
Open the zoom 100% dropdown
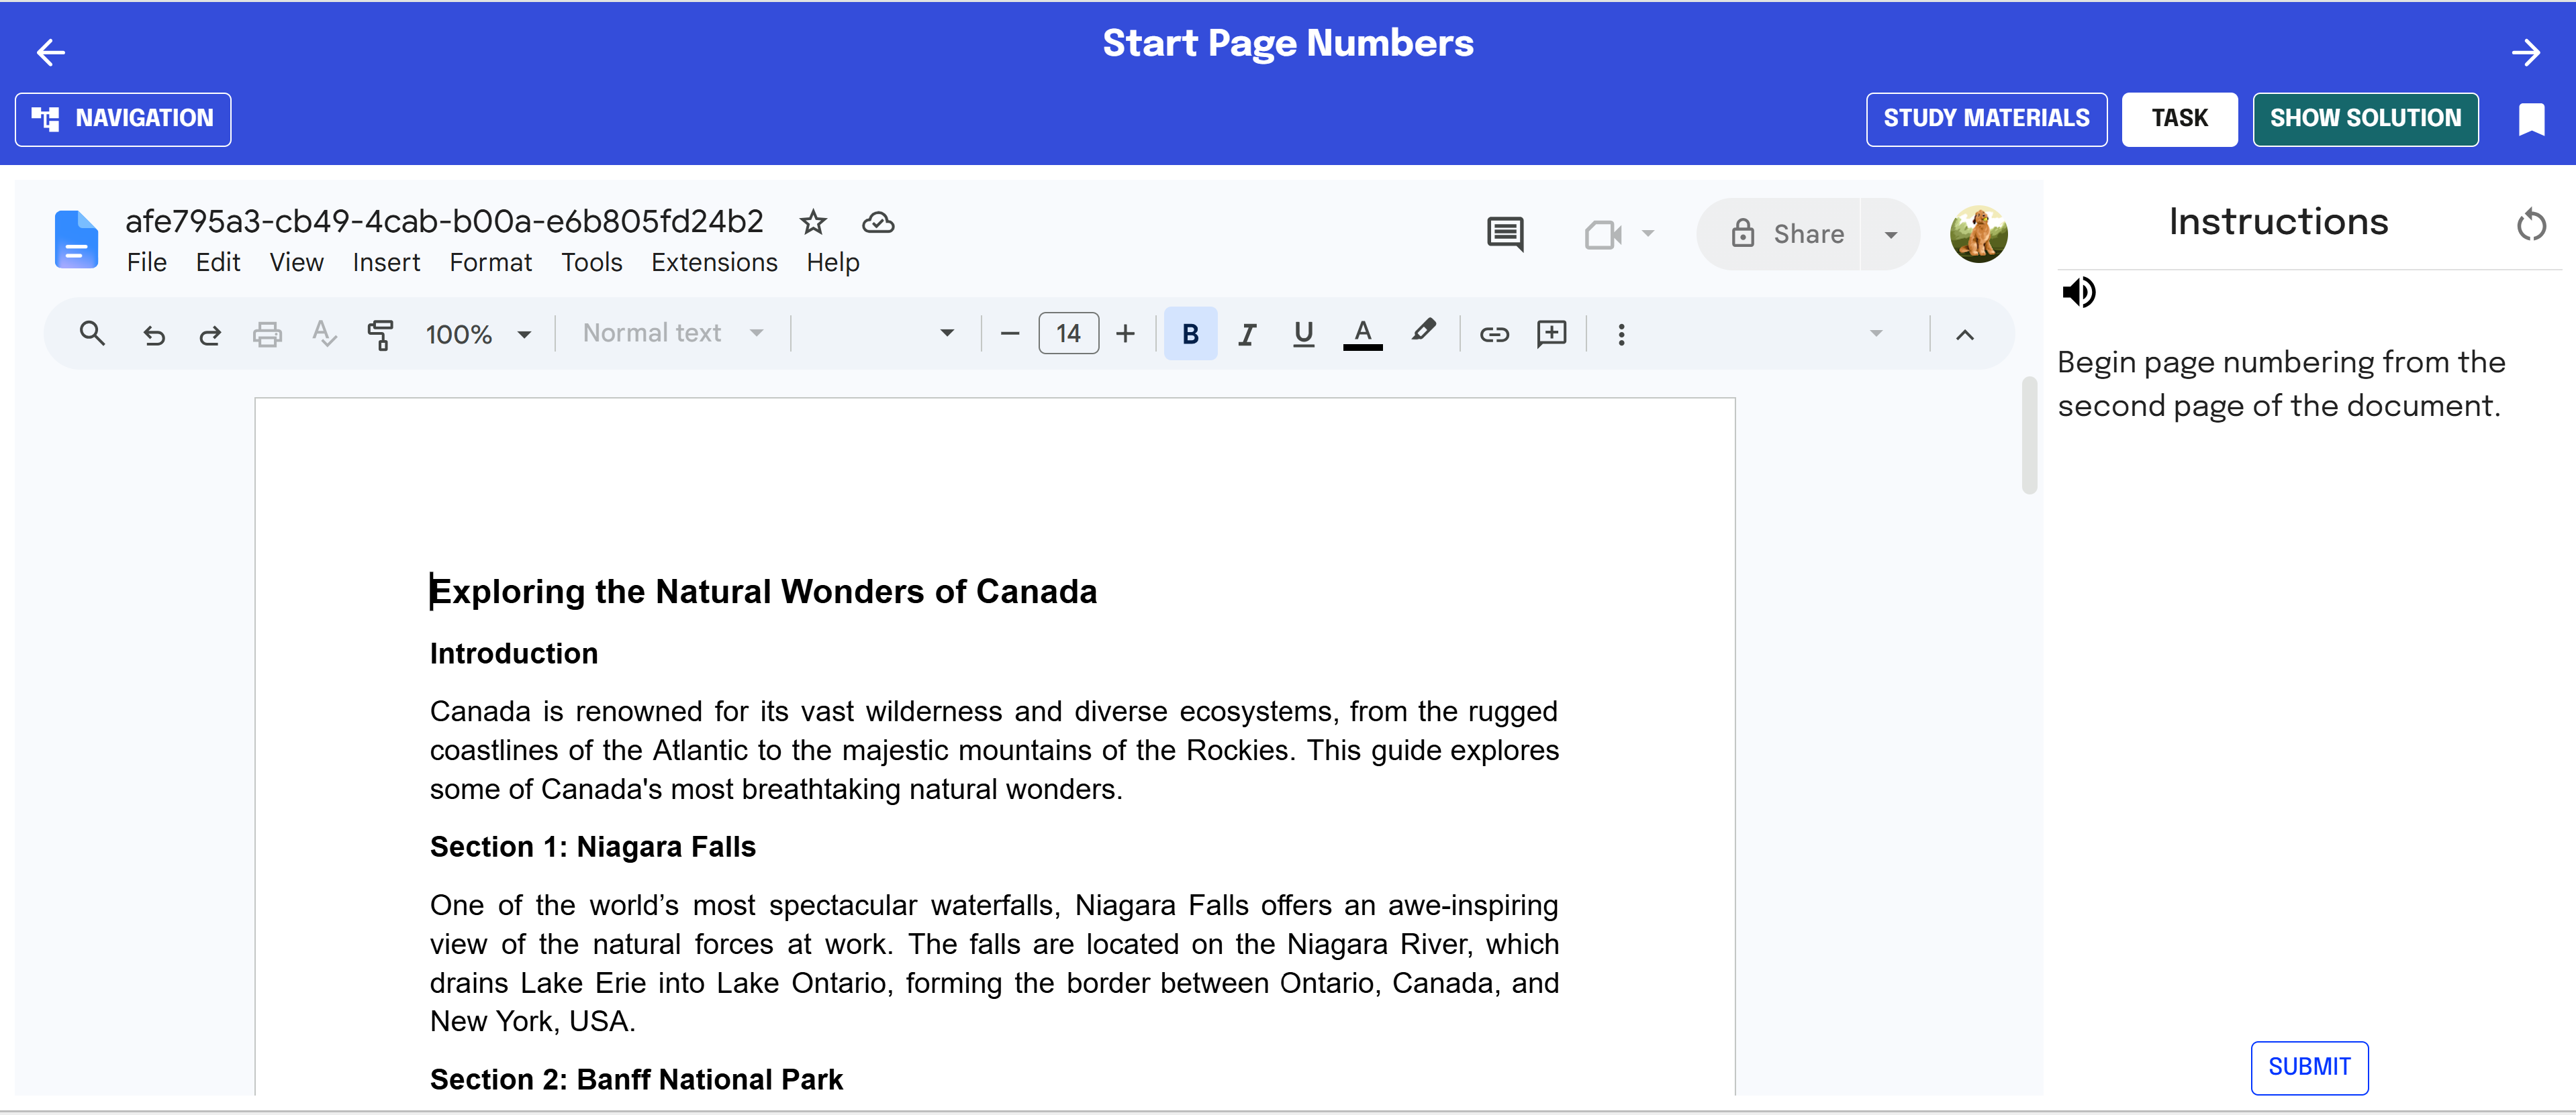(478, 333)
